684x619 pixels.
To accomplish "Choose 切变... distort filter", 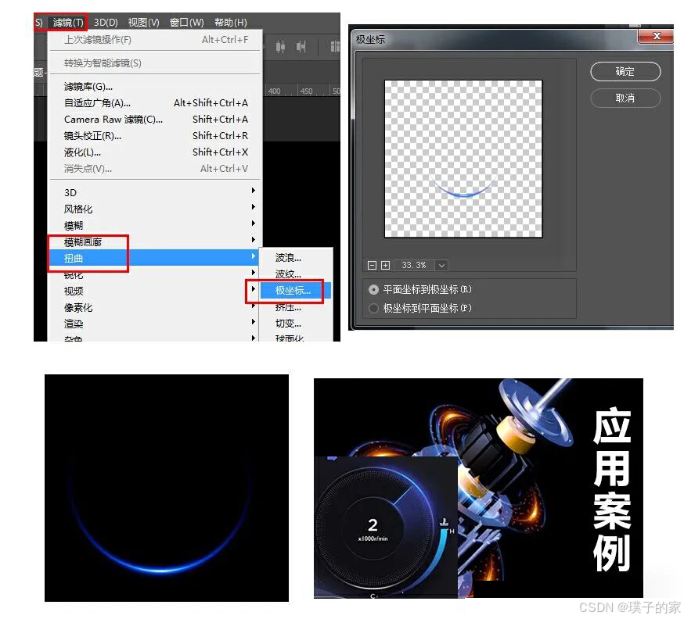I will pyautogui.click(x=296, y=324).
